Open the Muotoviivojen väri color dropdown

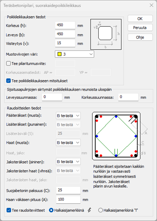pyautogui.click(x=75, y=54)
